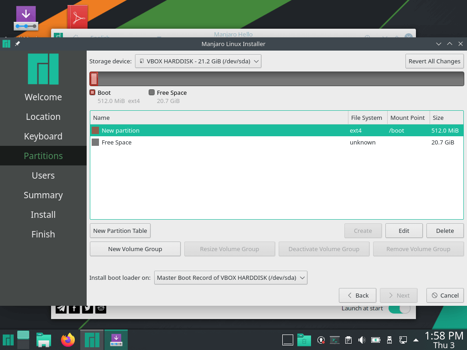Click the installer window menu Manjaro icon

(6, 44)
